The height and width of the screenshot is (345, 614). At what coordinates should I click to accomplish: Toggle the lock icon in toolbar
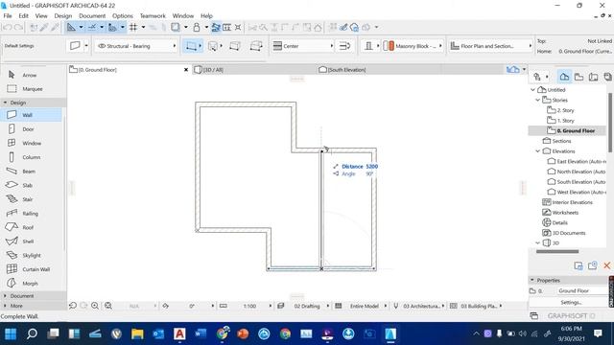coord(197,27)
